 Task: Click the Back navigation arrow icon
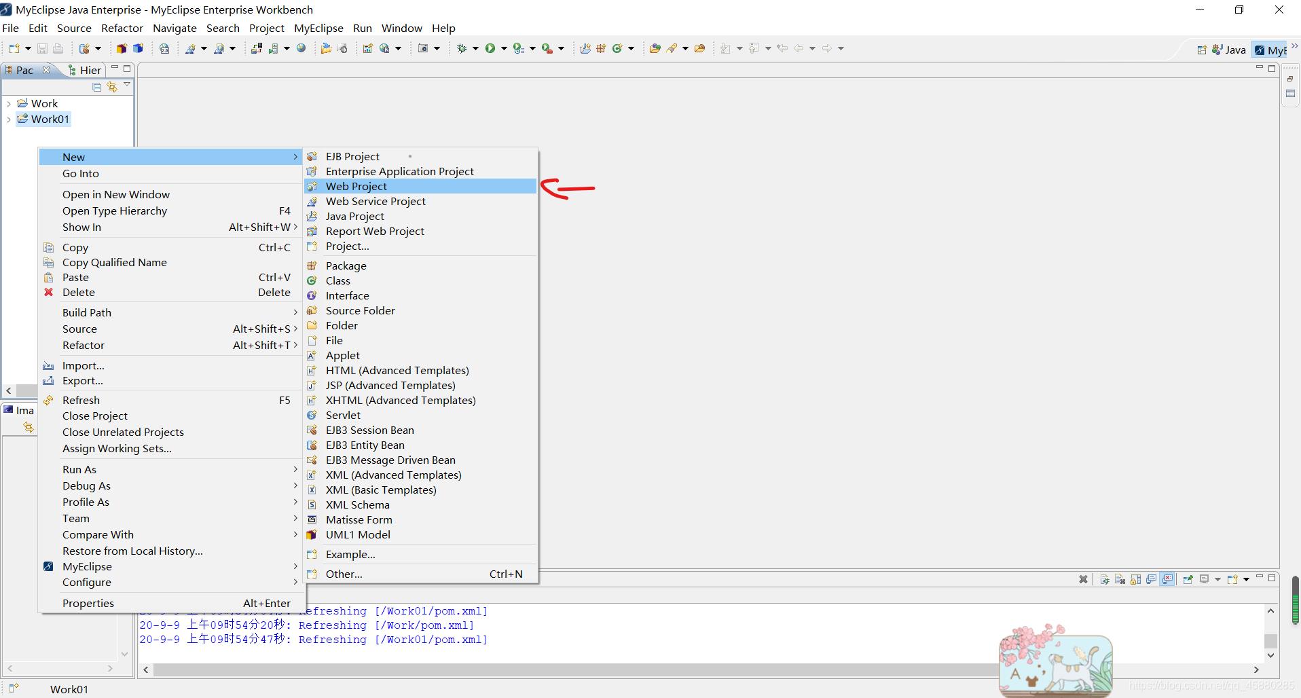click(x=799, y=48)
